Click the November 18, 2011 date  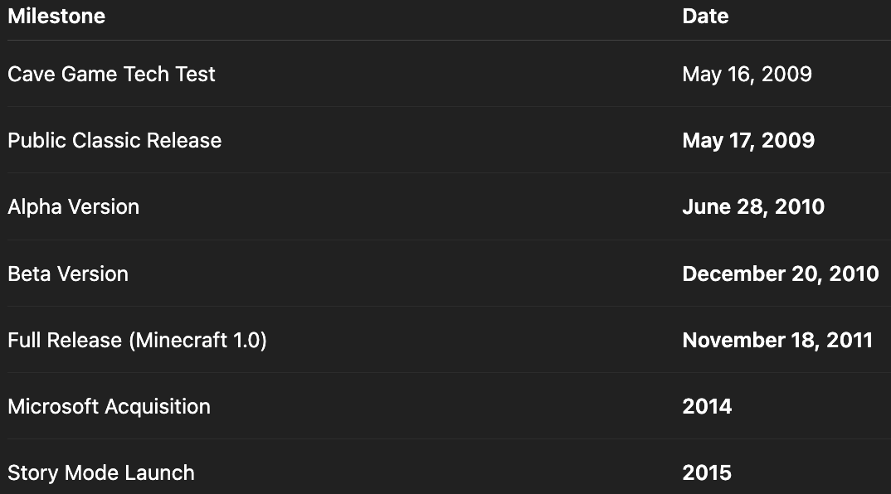777,340
